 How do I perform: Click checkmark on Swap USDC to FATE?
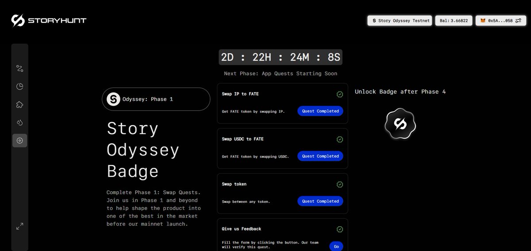click(340, 139)
